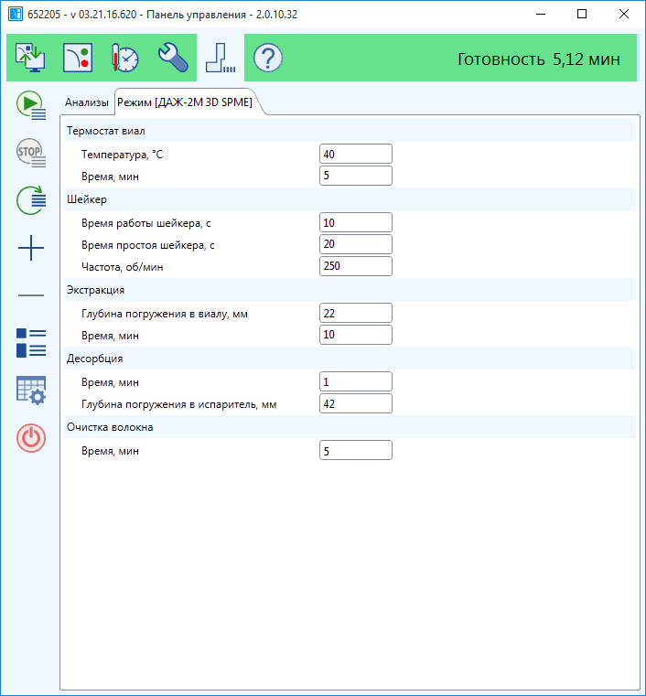Click the green repeat list icon
Screen dimensions: 646x696
[31, 200]
